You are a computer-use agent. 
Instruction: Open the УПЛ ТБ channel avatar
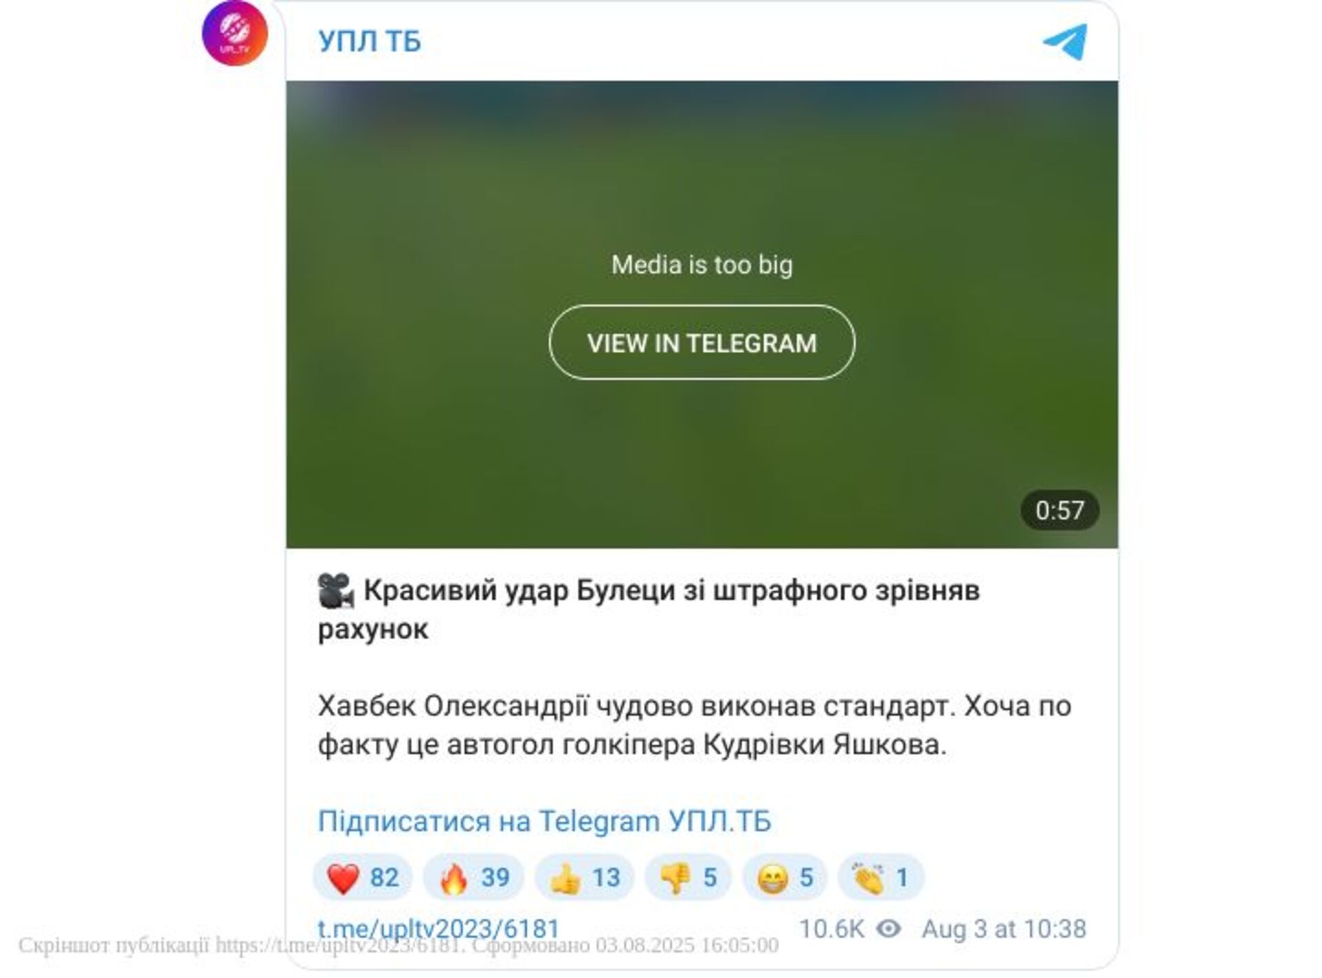tap(234, 33)
